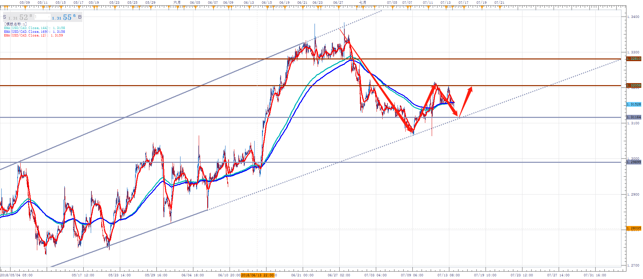Image resolution: width=643 pixels, height=279 pixels.
Task: Click the orange marker under 07/21
Action: [x=500, y=7]
